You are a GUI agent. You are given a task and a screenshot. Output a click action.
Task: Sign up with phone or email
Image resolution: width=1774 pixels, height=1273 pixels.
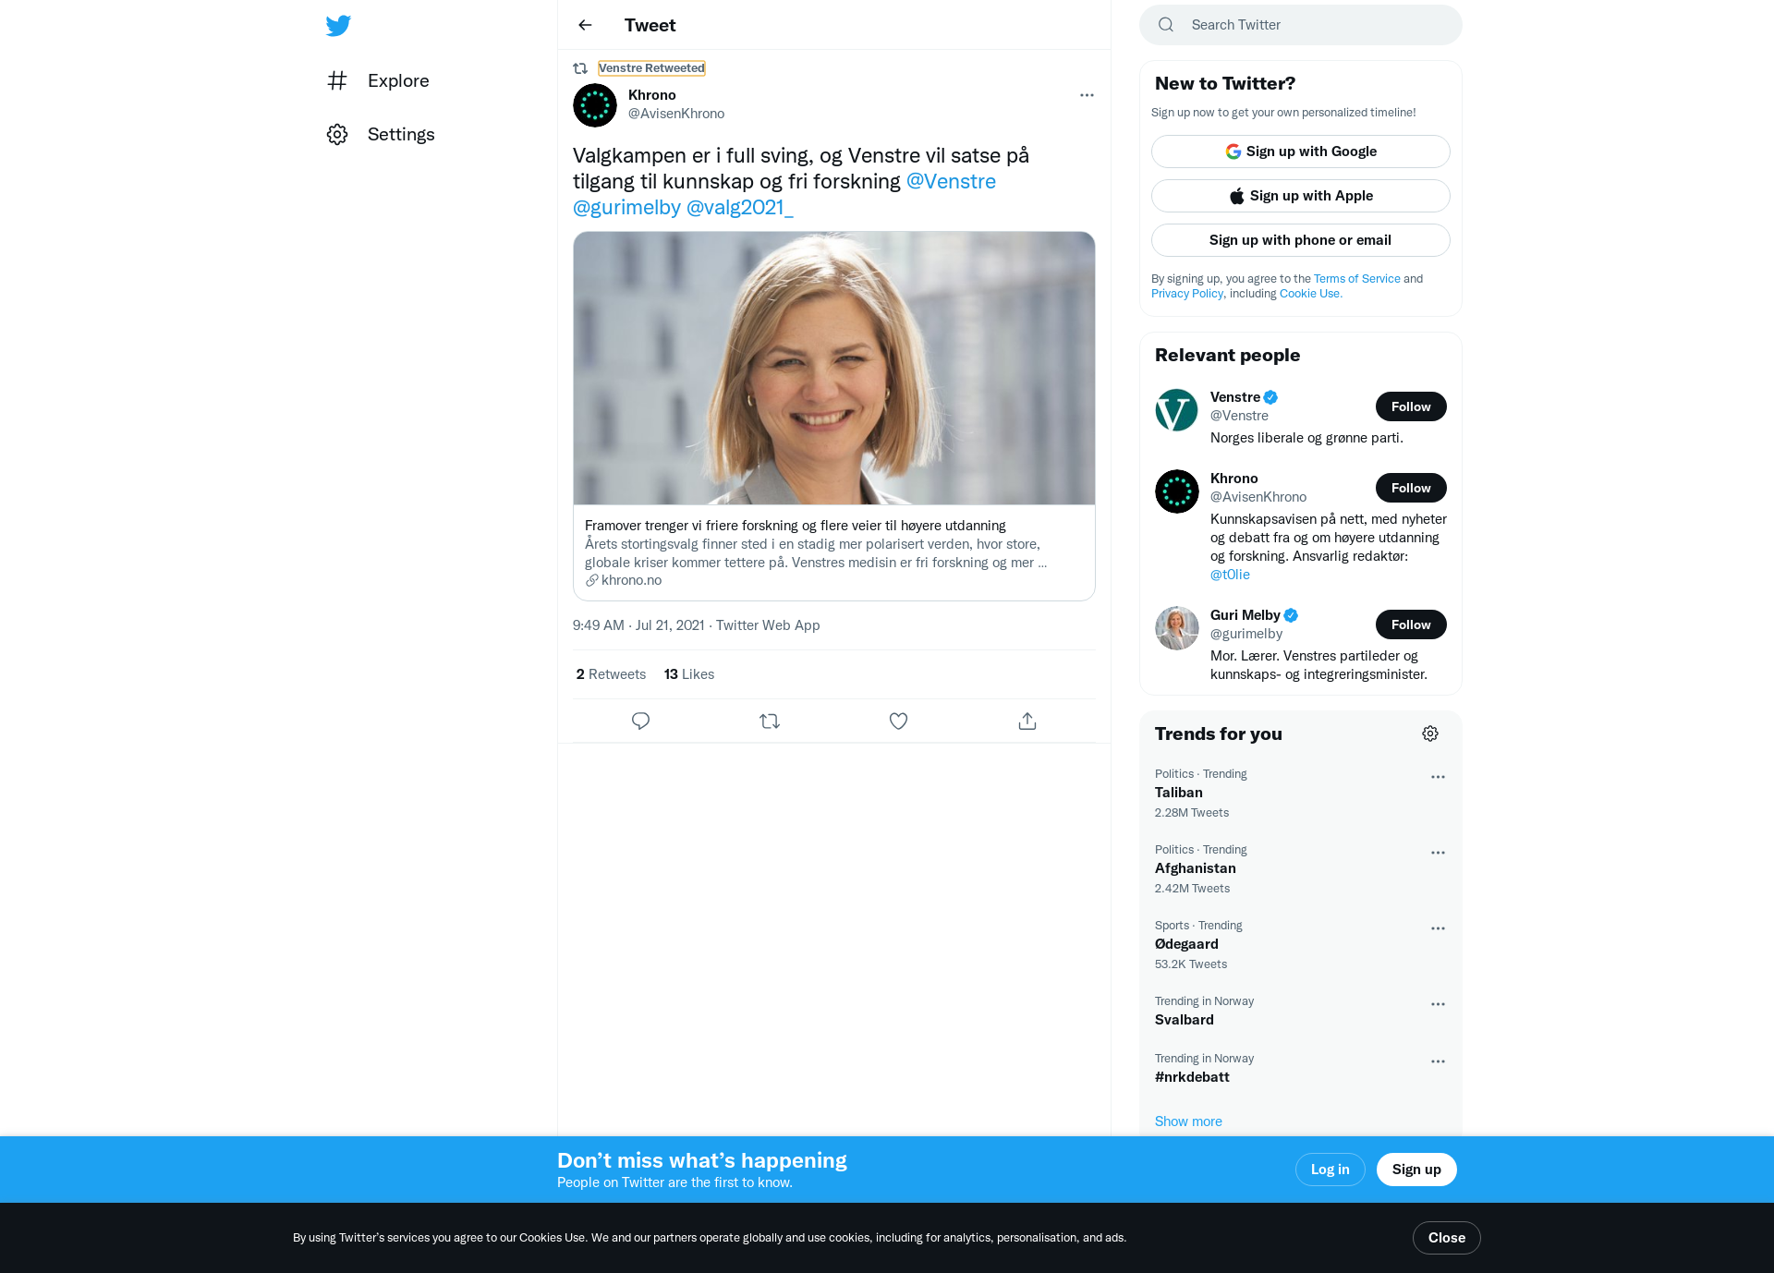1301,240
